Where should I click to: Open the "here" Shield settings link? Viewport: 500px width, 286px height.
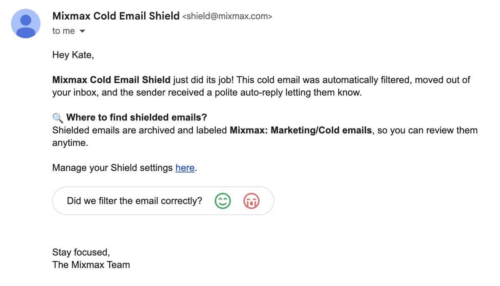(x=185, y=168)
